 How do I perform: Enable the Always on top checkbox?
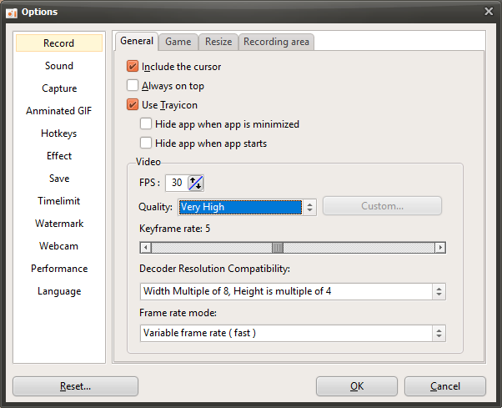133,86
